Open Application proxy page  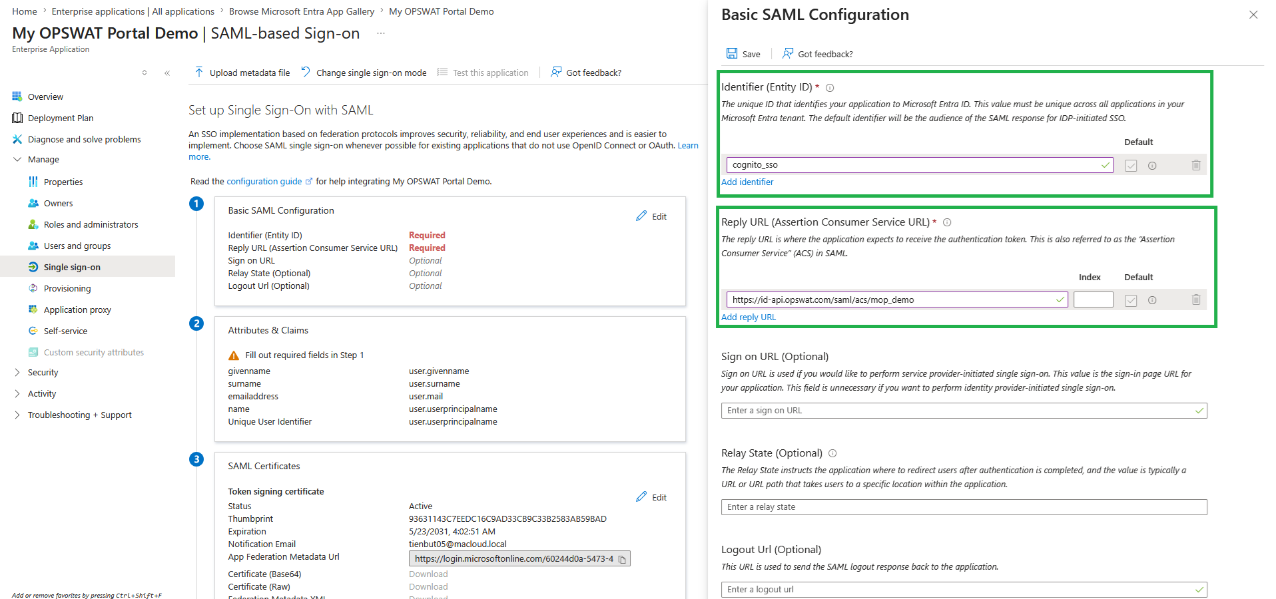coord(77,309)
